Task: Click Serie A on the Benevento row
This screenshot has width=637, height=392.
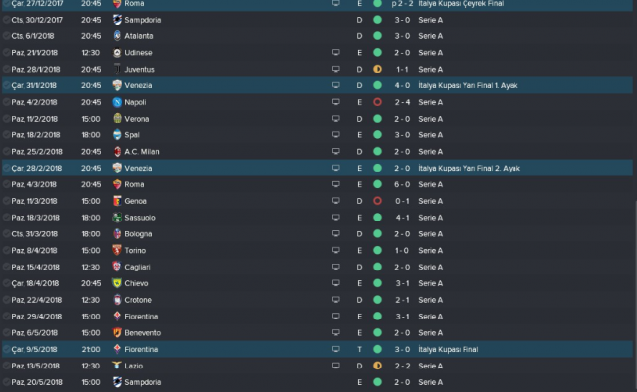Action: (x=430, y=332)
